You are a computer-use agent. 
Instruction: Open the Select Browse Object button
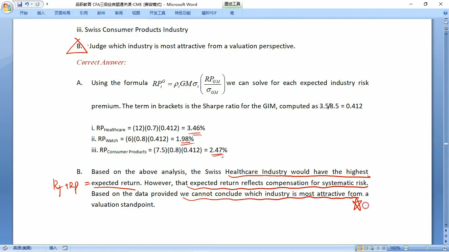(446, 236)
